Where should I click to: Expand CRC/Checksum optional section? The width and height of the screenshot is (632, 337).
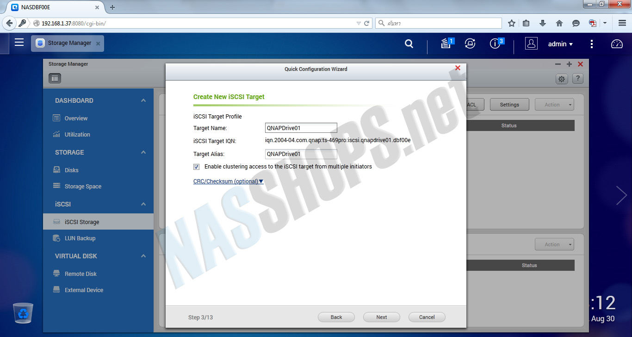(228, 181)
